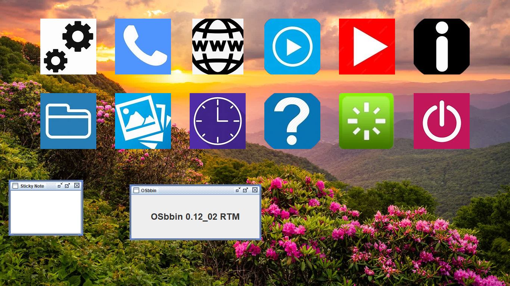
Task: Maximize the OSbbin window
Action: pyautogui.click(x=245, y=190)
